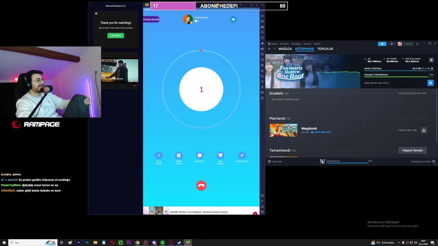Viewport: 438px width, 246px height.
Task: Open Arkadaşlar ve Sohbet in Steam
Action: tap(423, 161)
